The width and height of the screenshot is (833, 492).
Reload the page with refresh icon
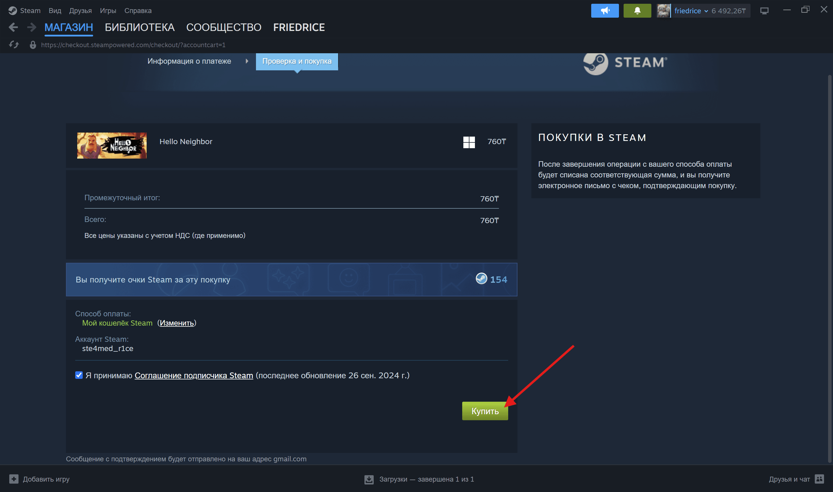pyautogui.click(x=14, y=45)
